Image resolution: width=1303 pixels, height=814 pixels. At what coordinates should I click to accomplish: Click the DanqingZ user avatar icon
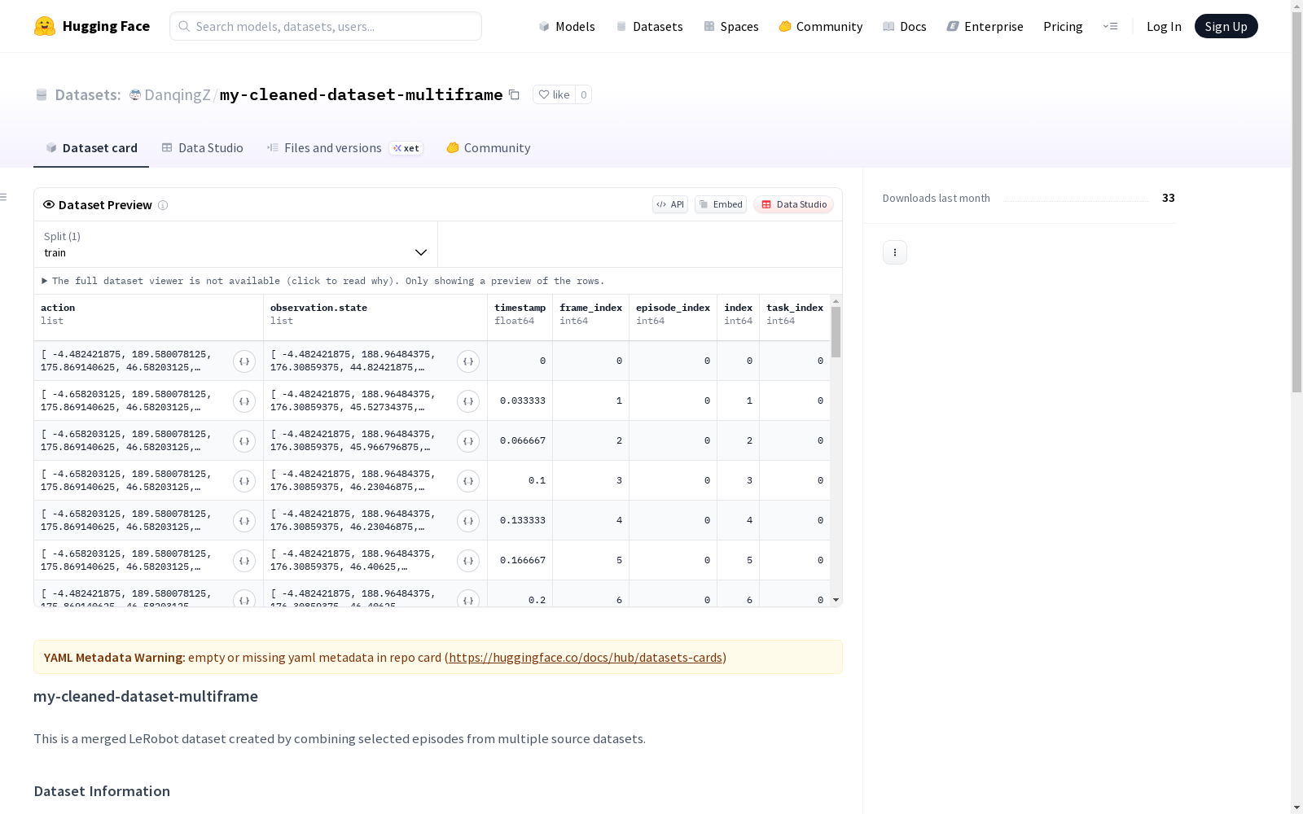[x=135, y=95]
